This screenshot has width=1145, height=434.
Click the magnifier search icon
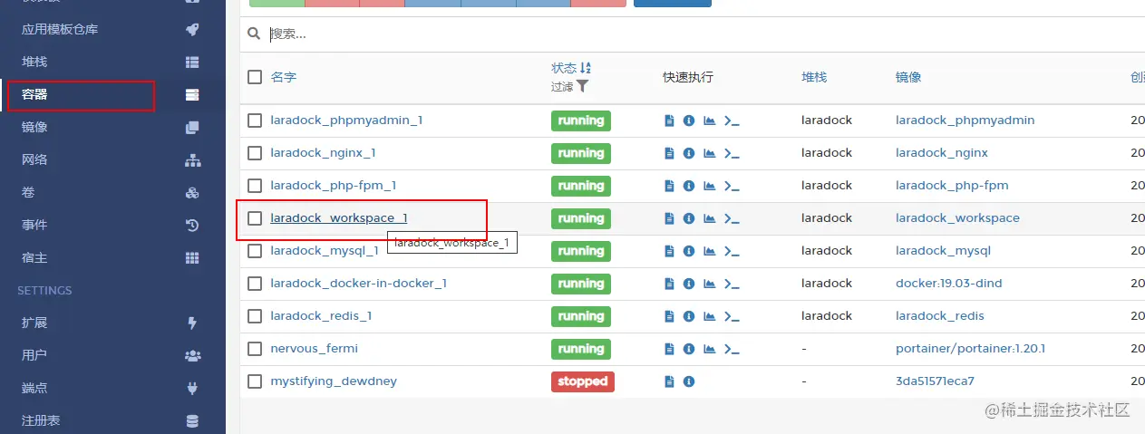pyautogui.click(x=255, y=34)
